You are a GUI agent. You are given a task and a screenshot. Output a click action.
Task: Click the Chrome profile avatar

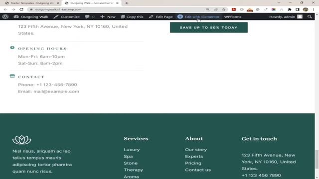click(306, 9)
